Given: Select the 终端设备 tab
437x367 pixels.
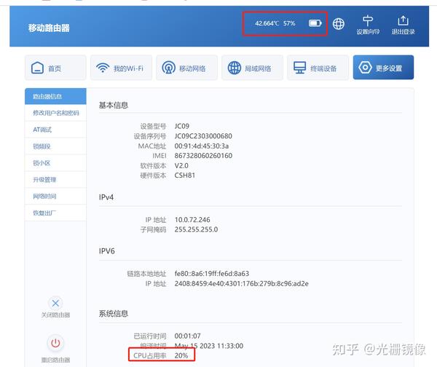Looking at the screenshot, I should 318,68.
